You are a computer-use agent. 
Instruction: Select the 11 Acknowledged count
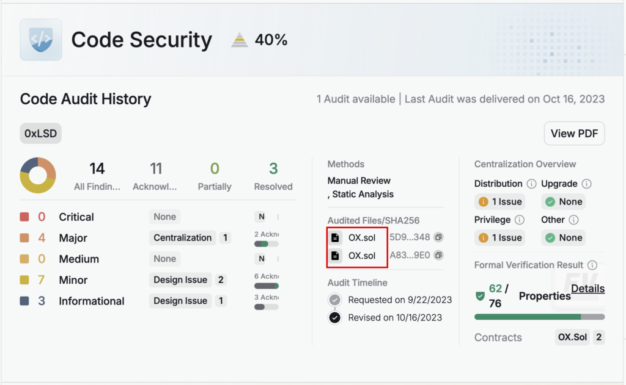156,168
